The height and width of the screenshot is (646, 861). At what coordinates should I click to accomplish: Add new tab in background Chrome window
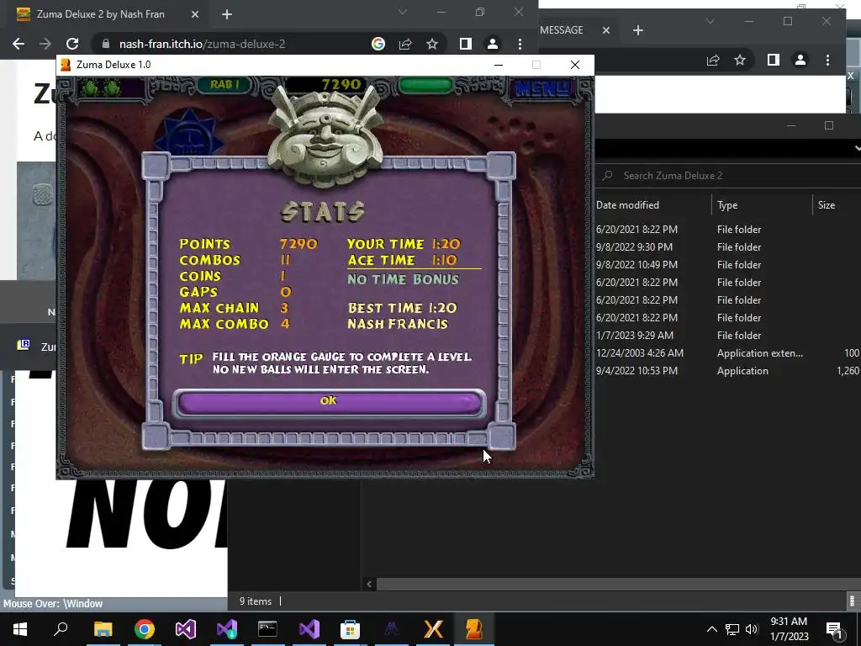coord(637,30)
